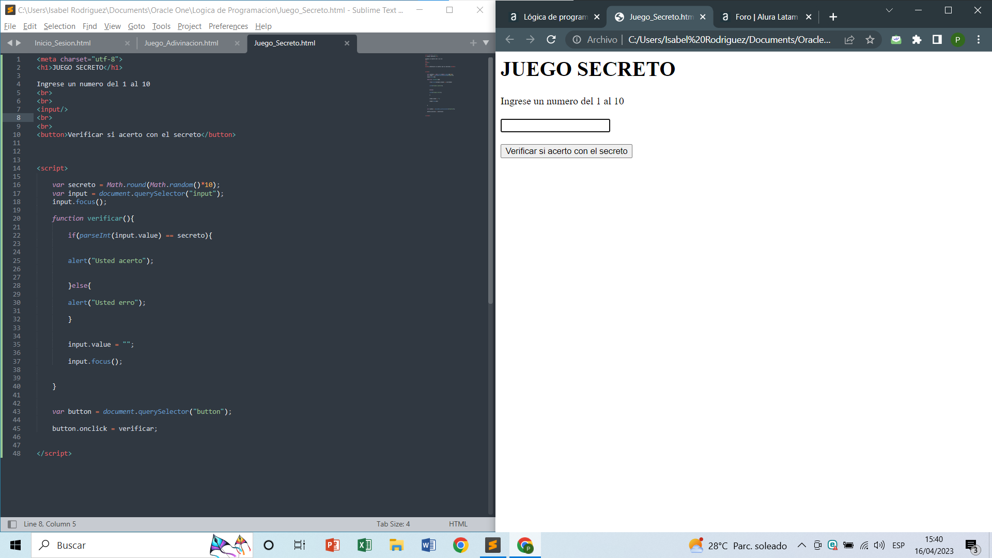992x558 pixels.
Task: Open the Tools menu
Action: 161,26
